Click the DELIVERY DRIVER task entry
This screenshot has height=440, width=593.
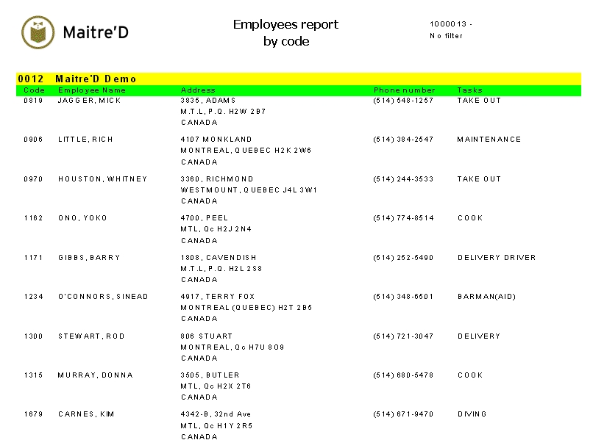(x=496, y=258)
